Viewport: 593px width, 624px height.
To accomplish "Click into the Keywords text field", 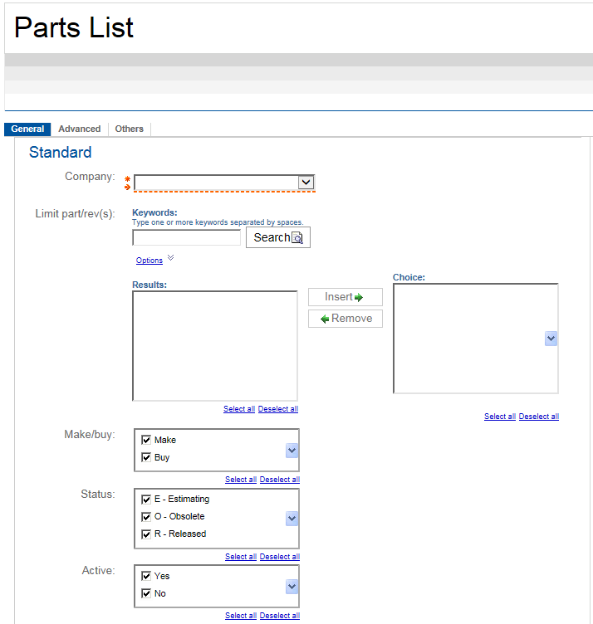I will coord(186,238).
